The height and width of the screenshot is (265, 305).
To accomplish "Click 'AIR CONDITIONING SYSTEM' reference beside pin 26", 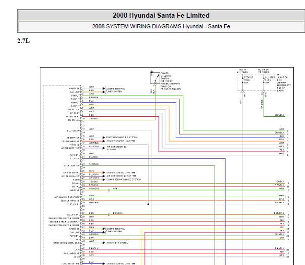I will tap(121, 176).
